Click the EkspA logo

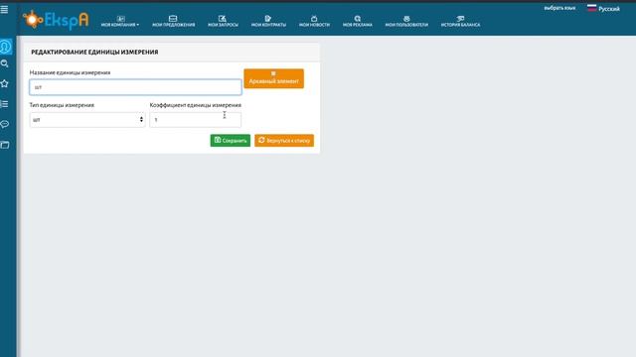point(56,20)
